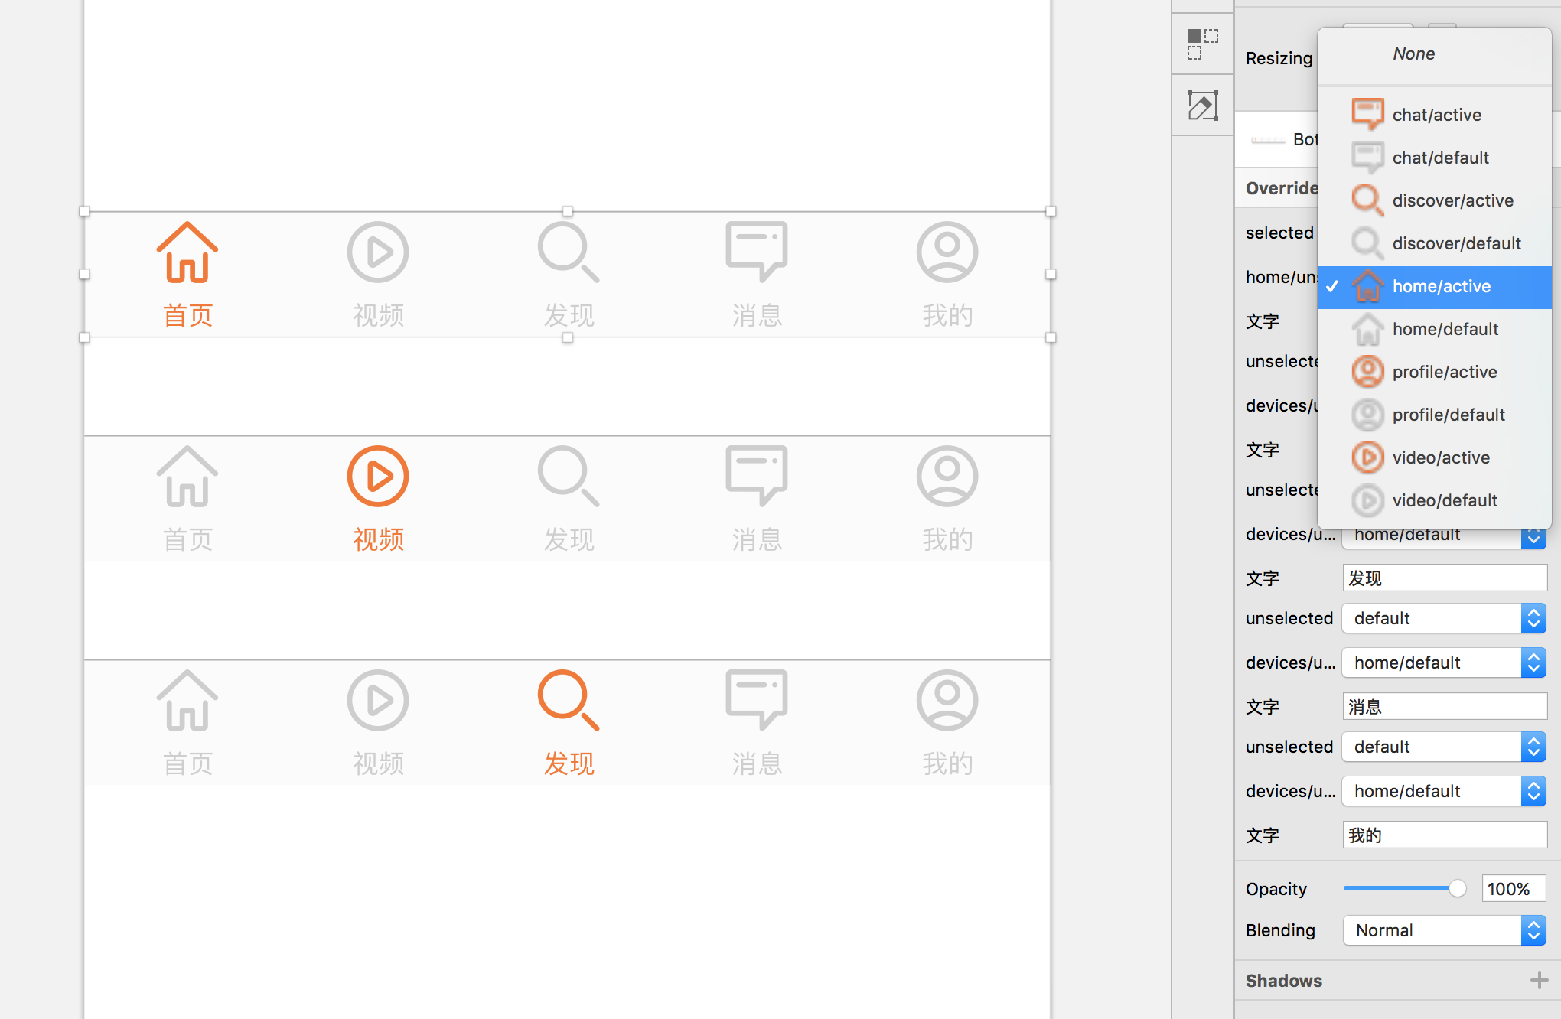
Task: Select the profile person icon in the first tab bar
Action: tap(947, 252)
